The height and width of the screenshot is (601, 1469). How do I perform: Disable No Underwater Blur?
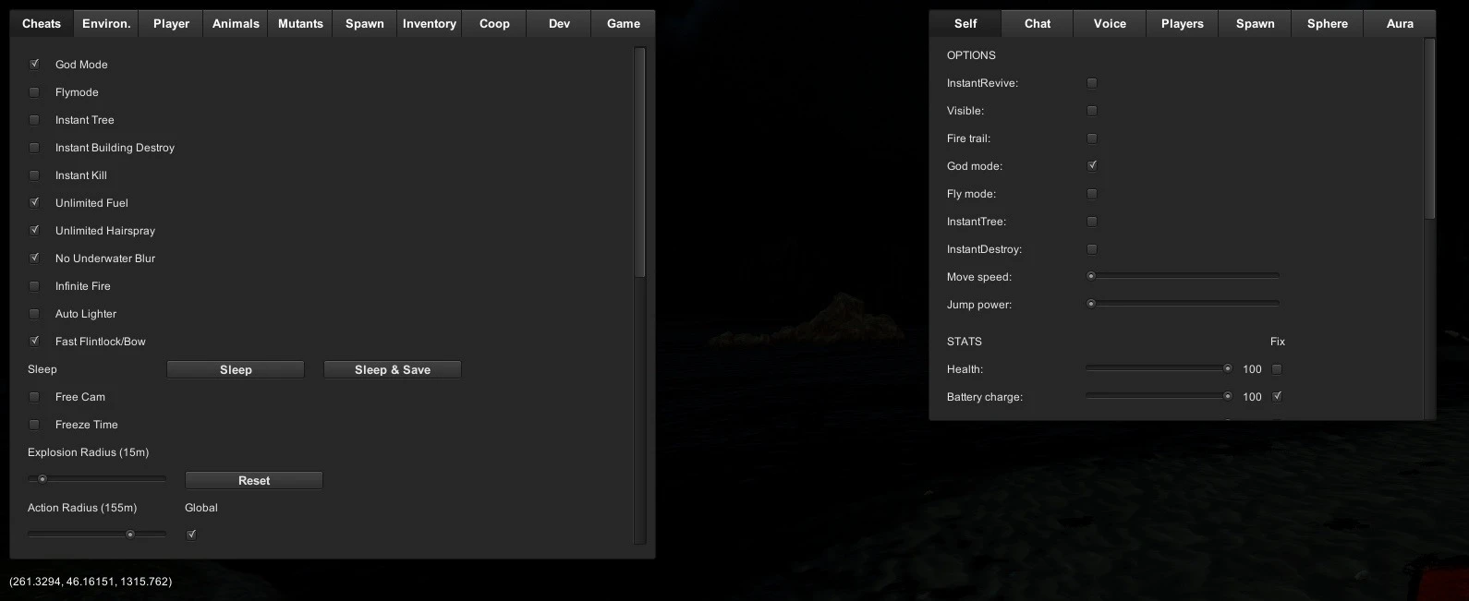[34, 258]
